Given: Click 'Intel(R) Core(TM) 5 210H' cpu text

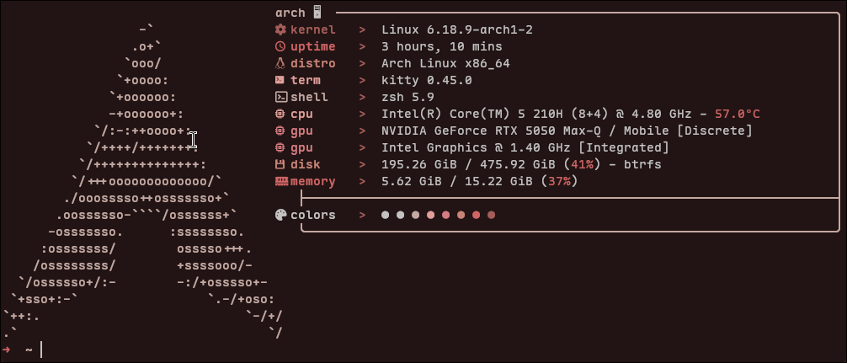Looking at the screenshot, I should point(472,114).
